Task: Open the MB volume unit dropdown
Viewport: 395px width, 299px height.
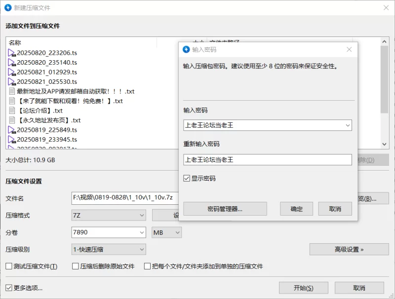Action: [x=167, y=232]
